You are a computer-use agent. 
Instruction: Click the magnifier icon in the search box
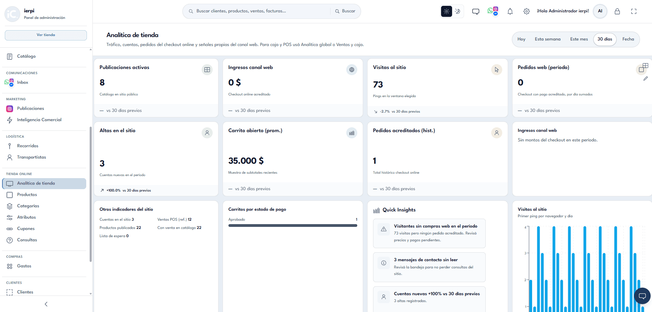pyautogui.click(x=191, y=11)
